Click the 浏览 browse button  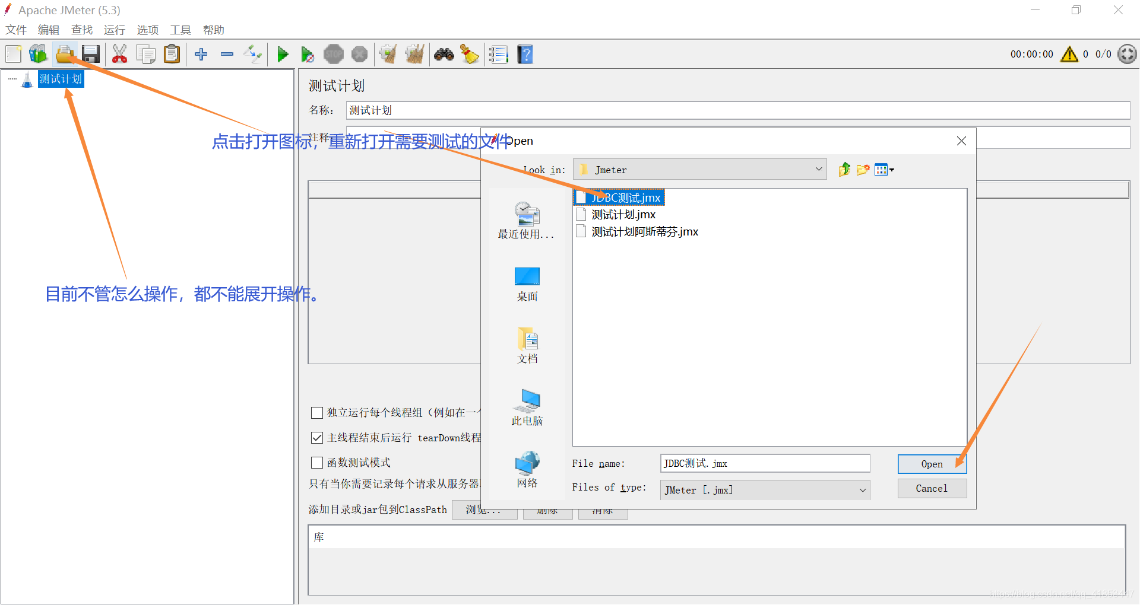coord(483,510)
